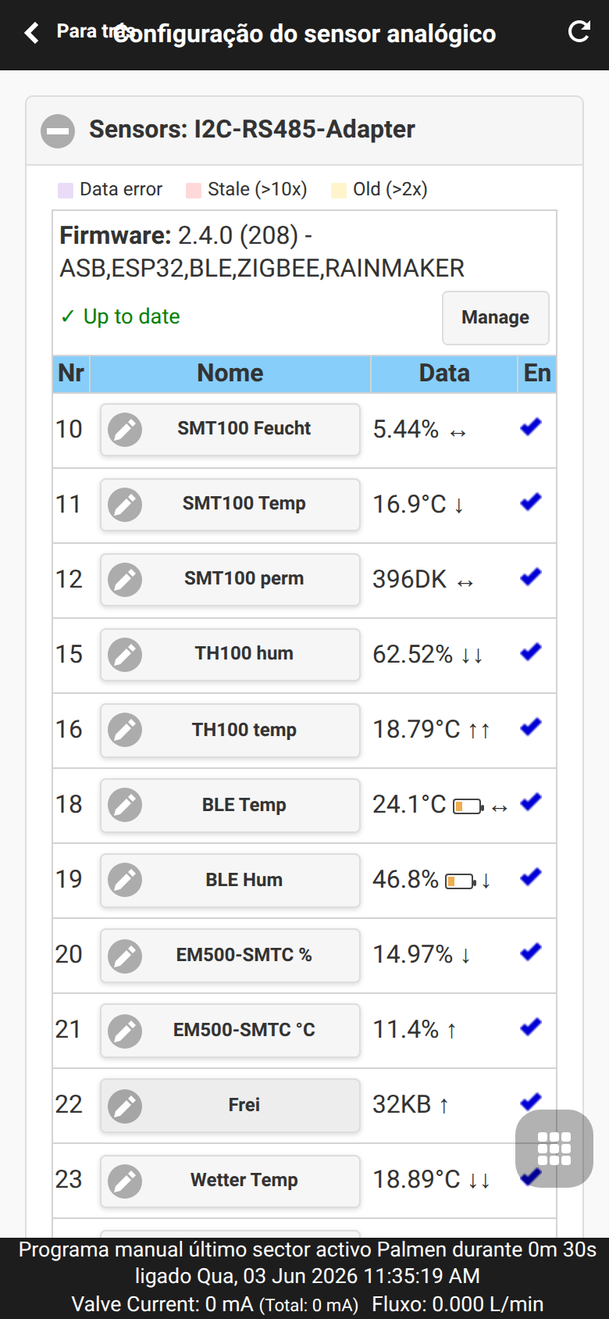Click the Manage firmware button
The width and height of the screenshot is (609, 1319).
pos(495,317)
